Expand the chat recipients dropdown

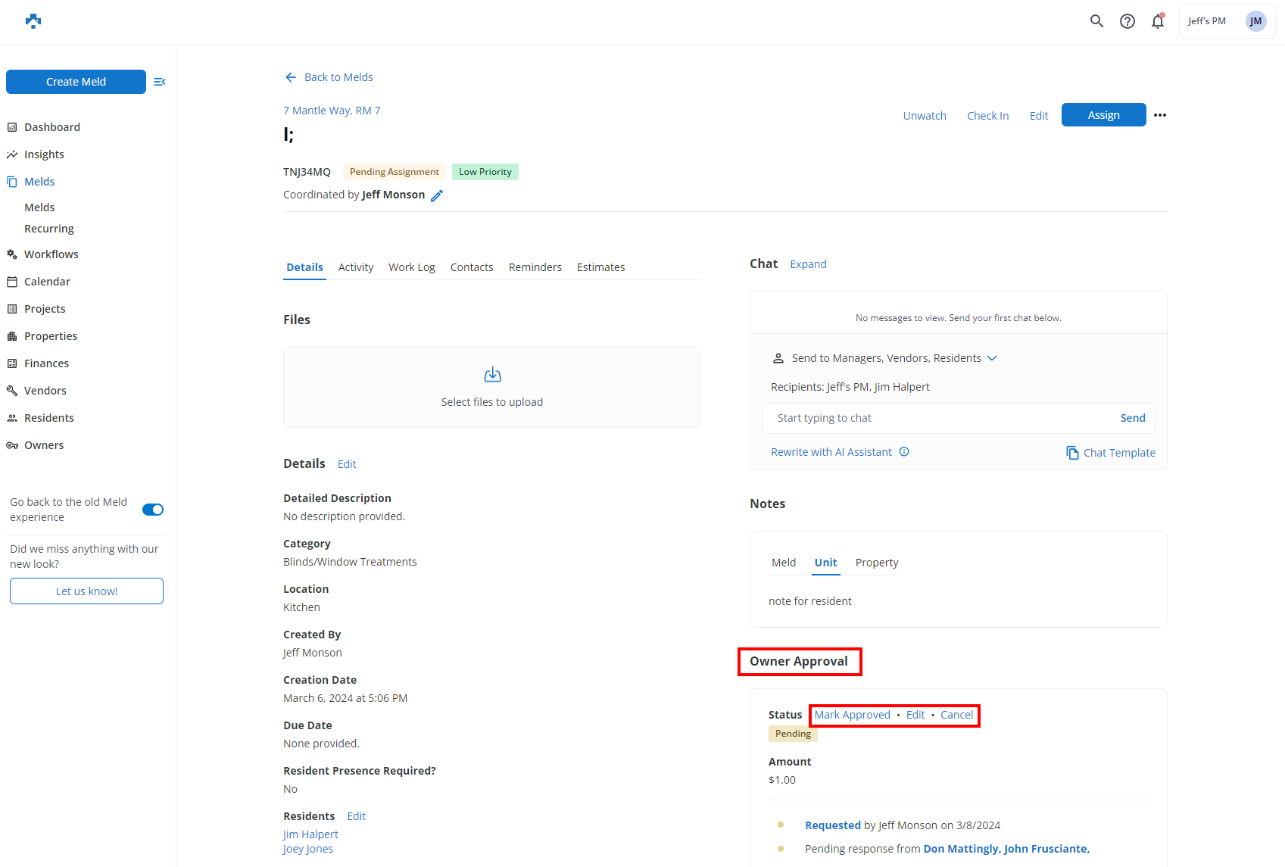click(x=992, y=358)
